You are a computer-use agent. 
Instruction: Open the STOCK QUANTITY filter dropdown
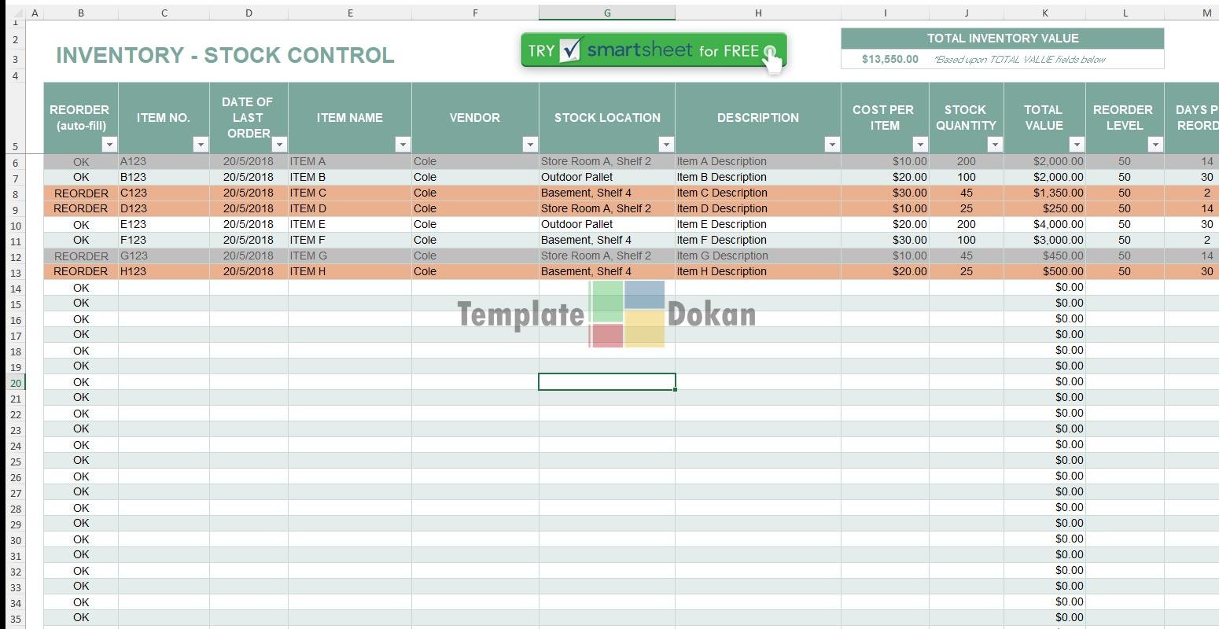pos(995,145)
